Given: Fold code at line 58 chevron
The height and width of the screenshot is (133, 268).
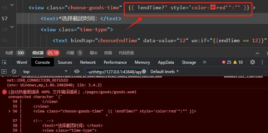Looking at the screenshot, I should click(12, 27).
